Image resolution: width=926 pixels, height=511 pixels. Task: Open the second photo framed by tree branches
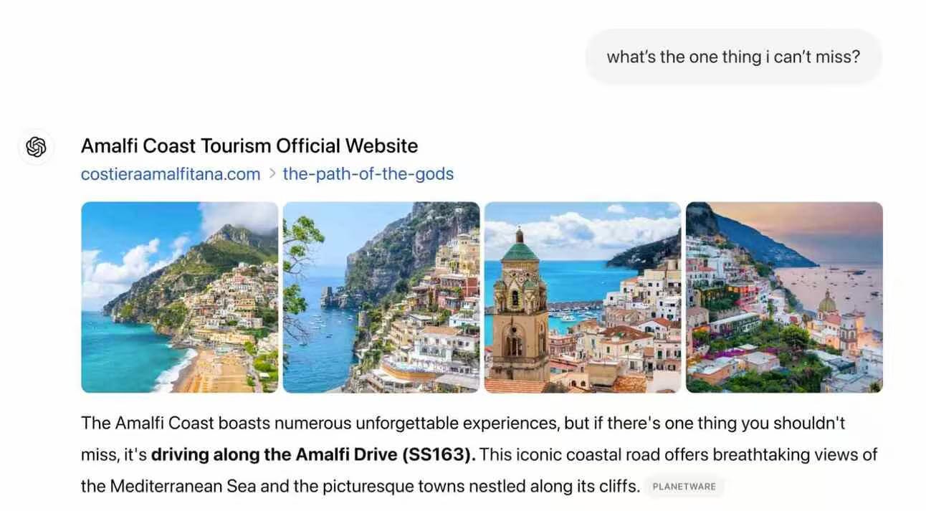pos(381,297)
